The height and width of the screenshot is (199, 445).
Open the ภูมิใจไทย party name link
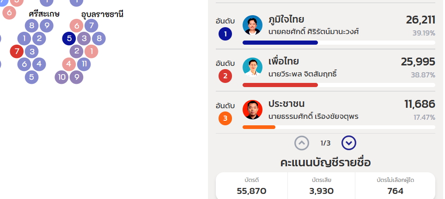tap(286, 19)
